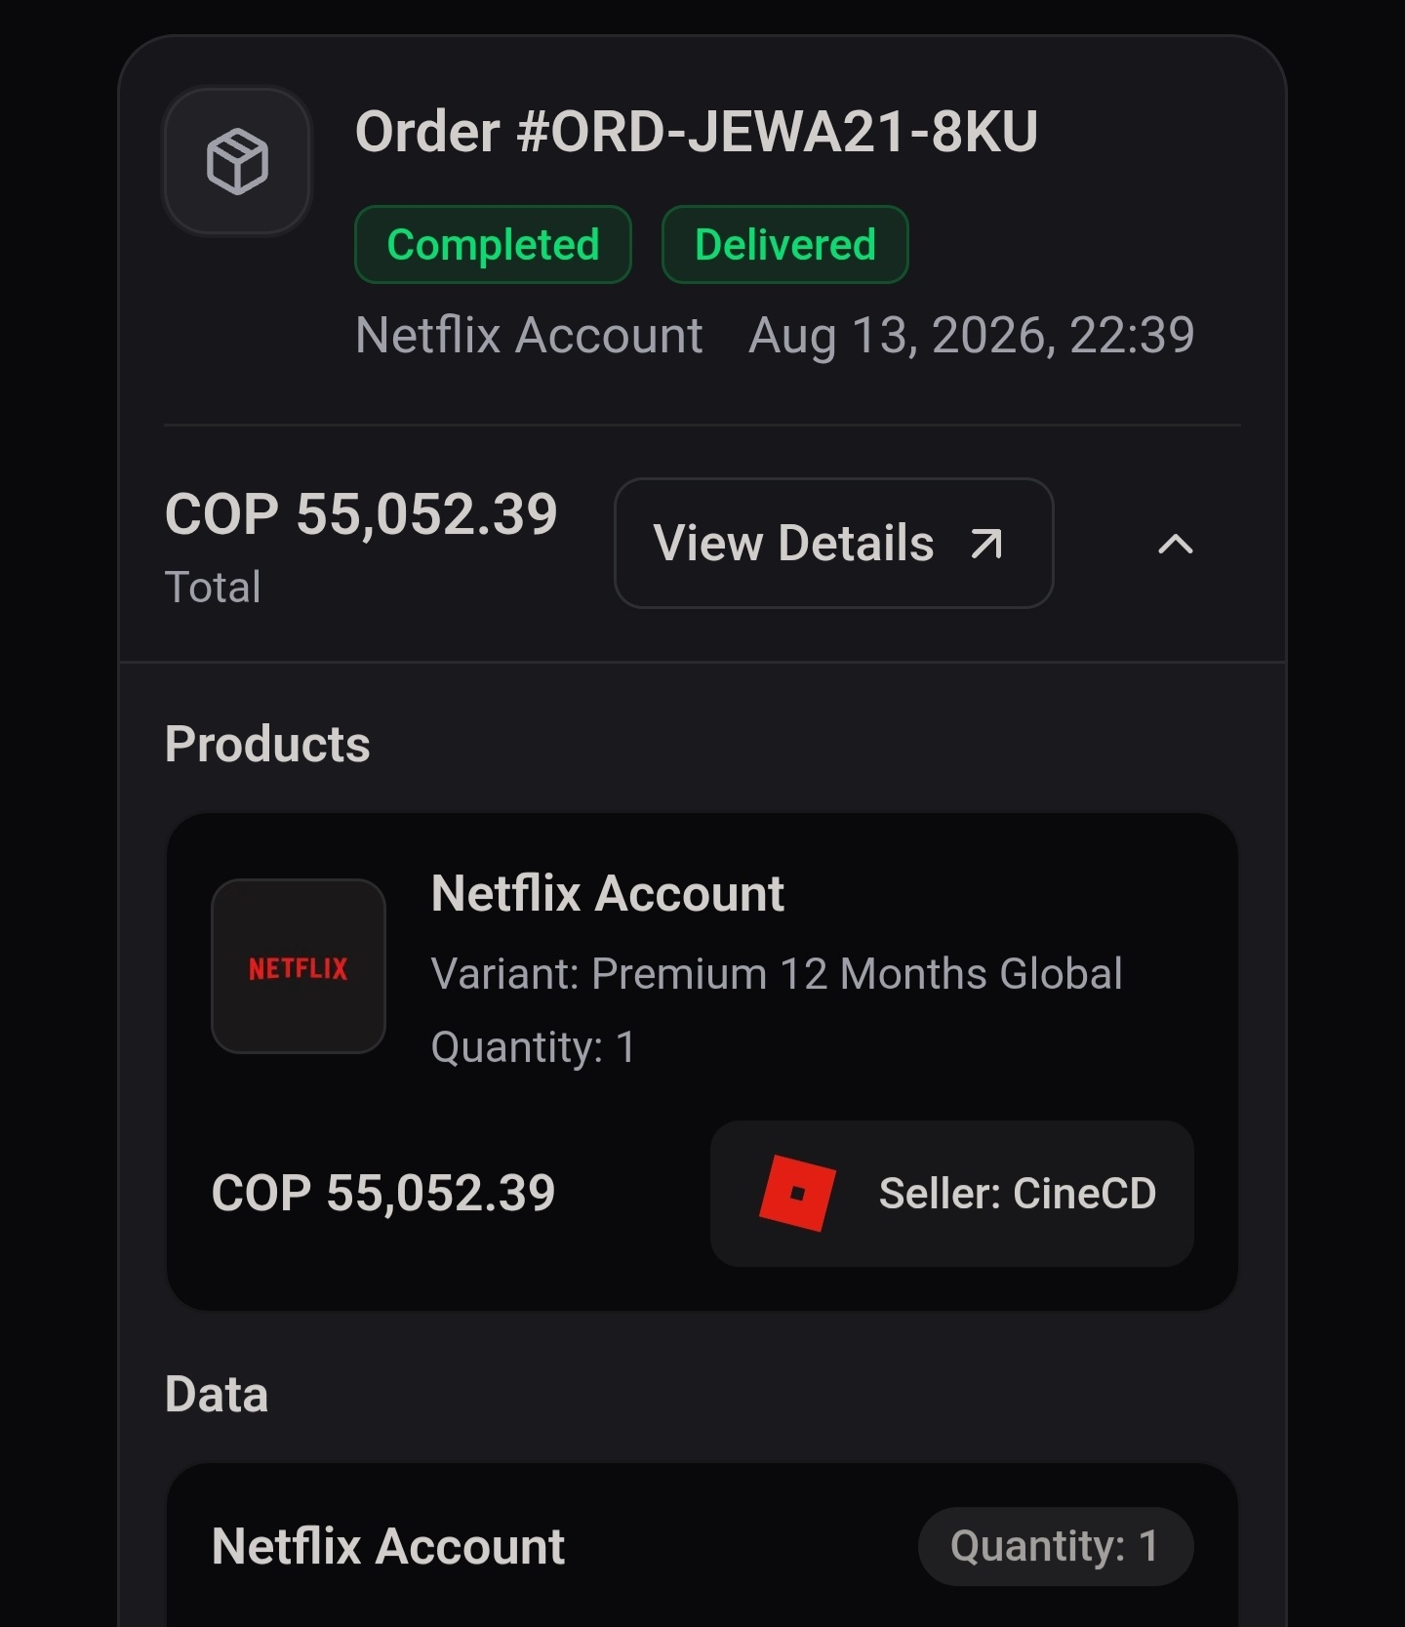
Task: Click the Netflix Account product title
Action: [x=608, y=893]
